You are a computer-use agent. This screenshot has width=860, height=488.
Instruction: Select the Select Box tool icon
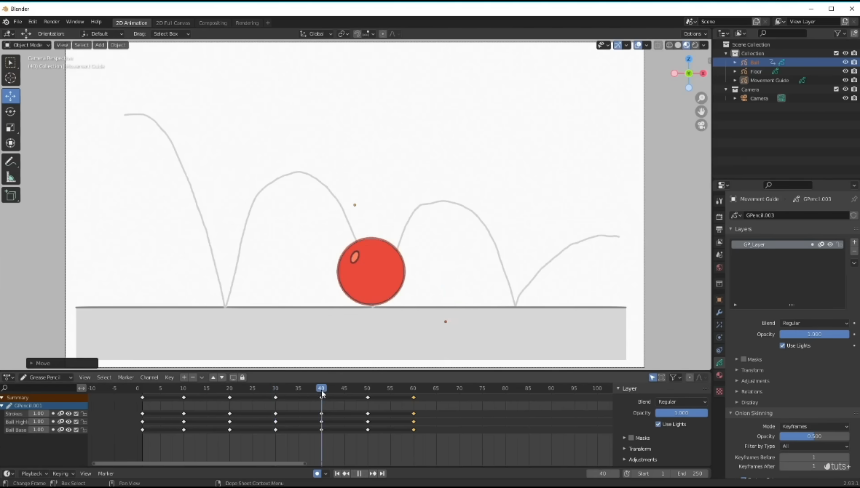10,63
